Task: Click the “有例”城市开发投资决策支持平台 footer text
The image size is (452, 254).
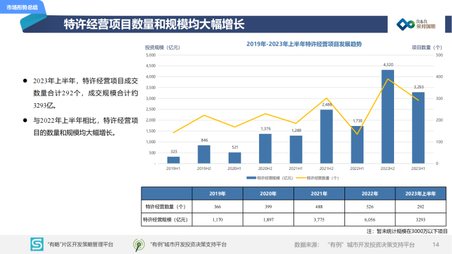Action: 188,244
